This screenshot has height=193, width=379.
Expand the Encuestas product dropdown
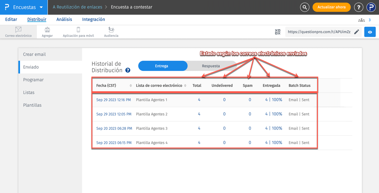point(41,7)
